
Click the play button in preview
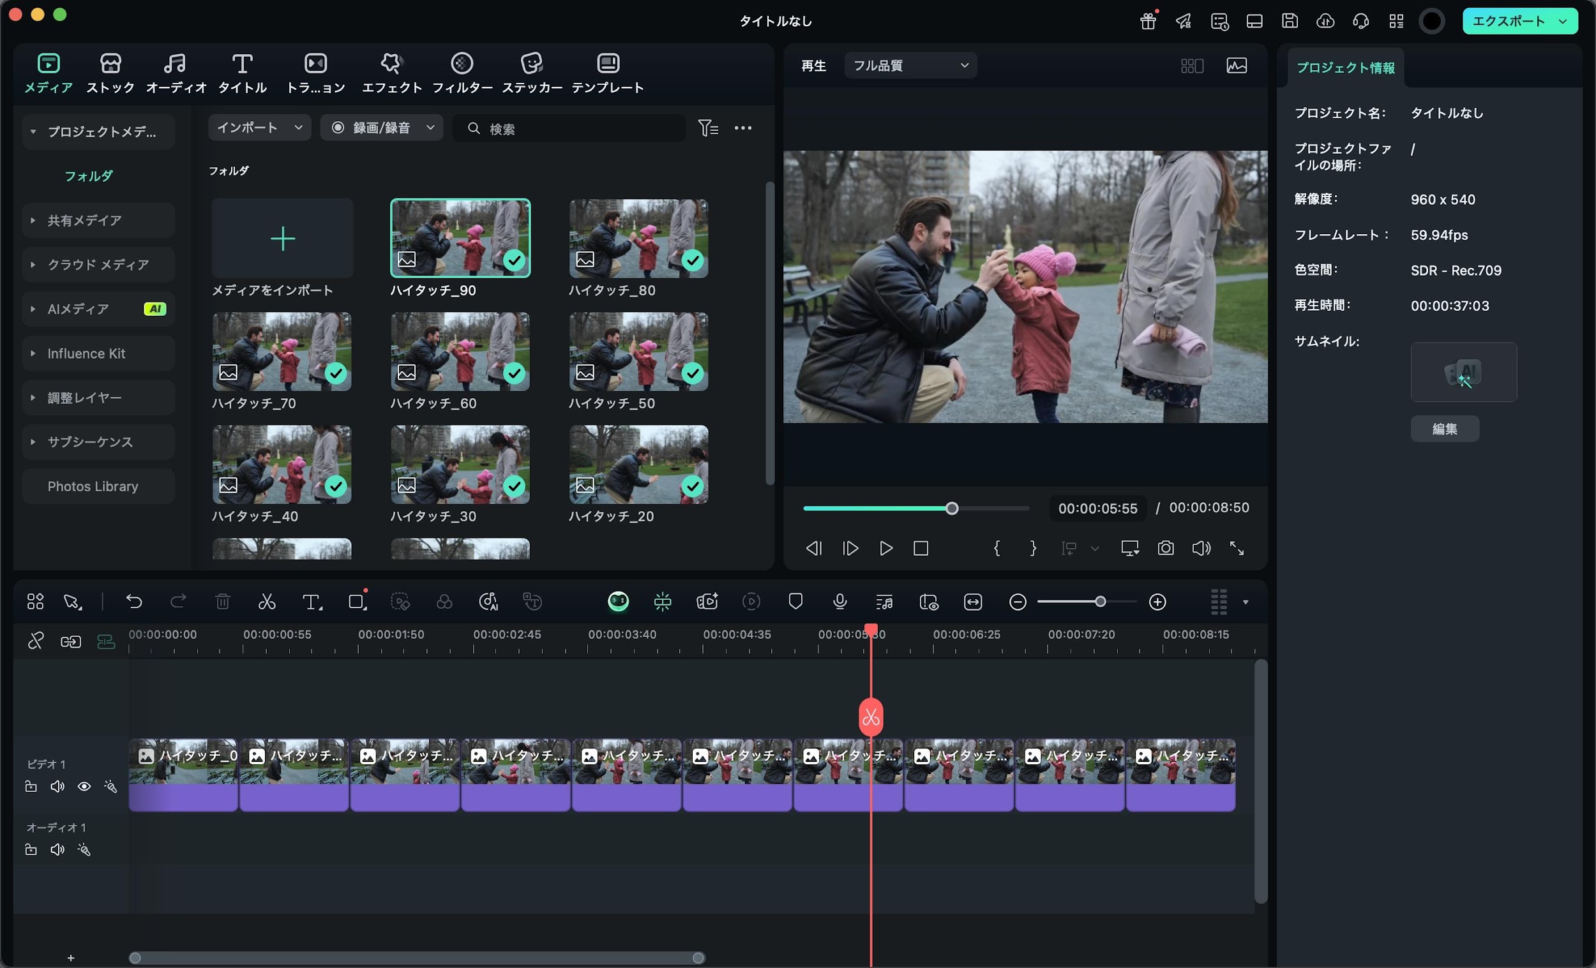point(885,548)
